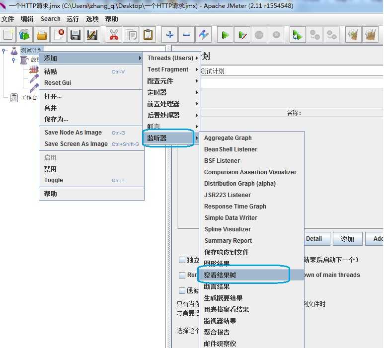Choose BeanShell Listener entry

coord(252,149)
